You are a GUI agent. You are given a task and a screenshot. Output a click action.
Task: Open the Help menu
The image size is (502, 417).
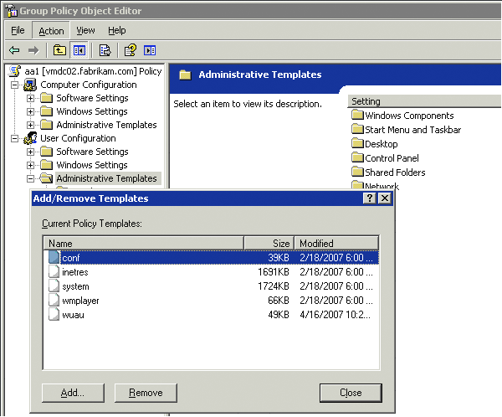117,30
